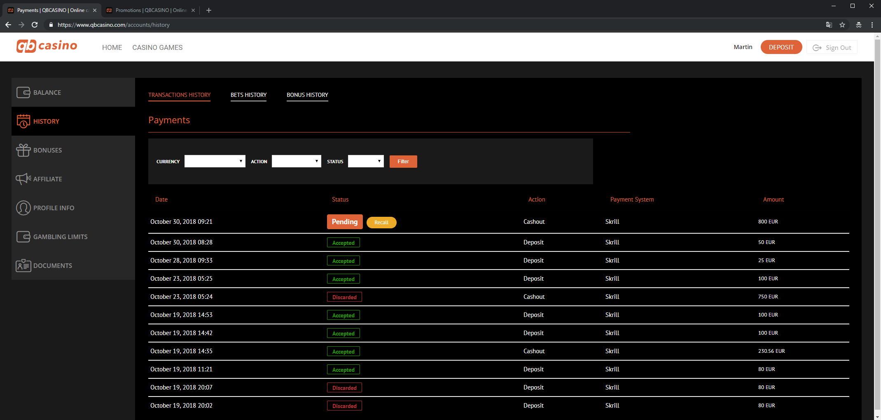The height and width of the screenshot is (420, 881).
Task: Click the 25 EUR amount
Action: click(x=766, y=260)
